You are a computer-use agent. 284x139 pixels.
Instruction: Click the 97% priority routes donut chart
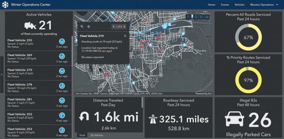tap(248, 80)
